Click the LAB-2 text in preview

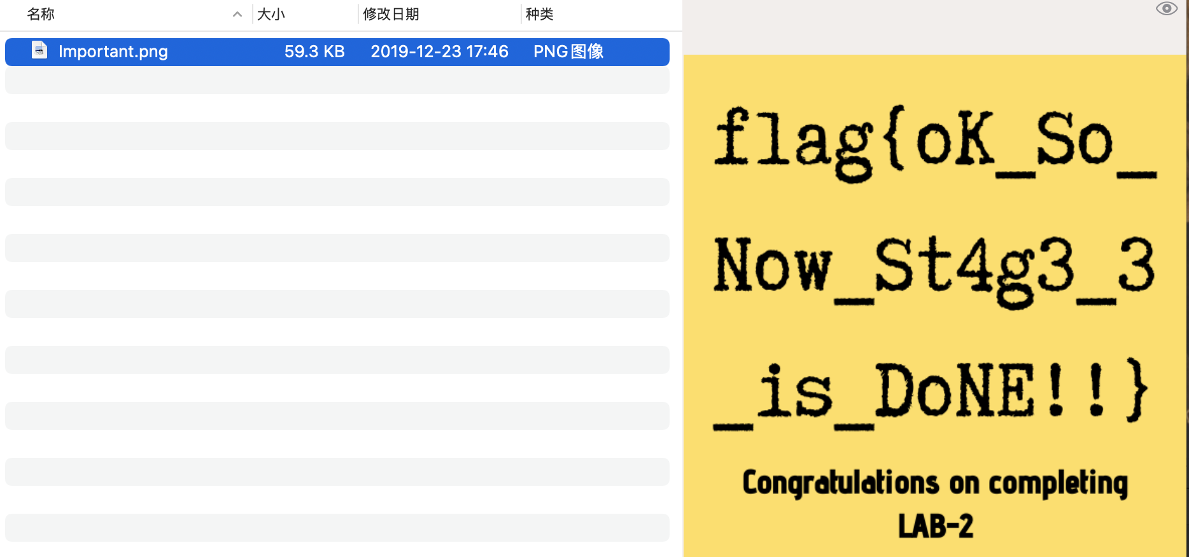pos(936,526)
